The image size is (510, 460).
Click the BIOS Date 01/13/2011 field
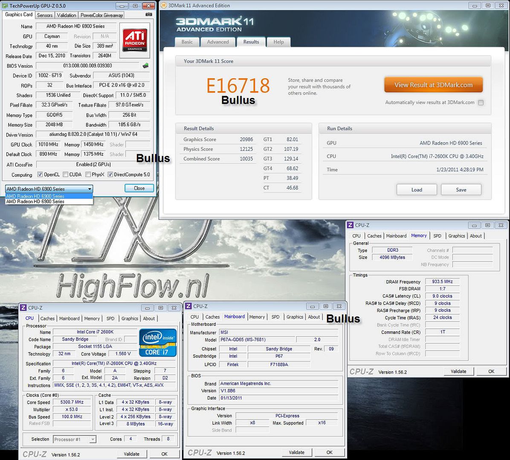(279, 398)
